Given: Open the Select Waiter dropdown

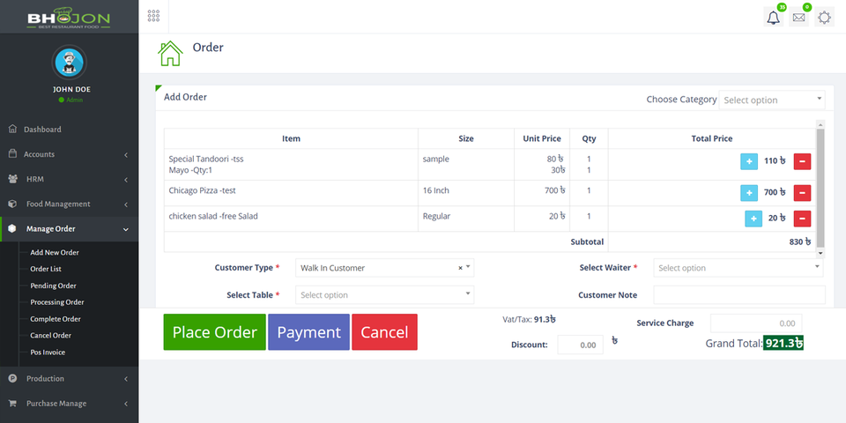Looking at the screenshot, I should pyautogui.click(x=738, y=268).
